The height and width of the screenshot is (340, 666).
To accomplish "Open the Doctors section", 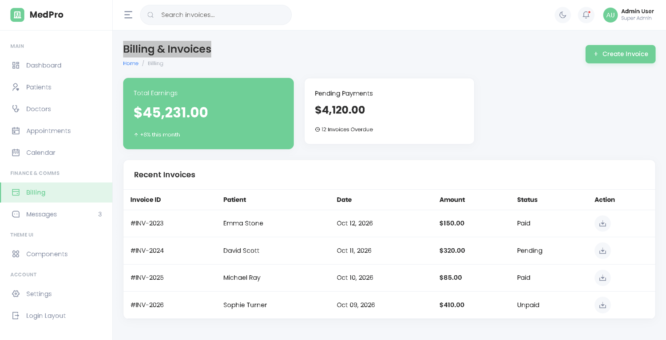I will [x=39, y=109].
